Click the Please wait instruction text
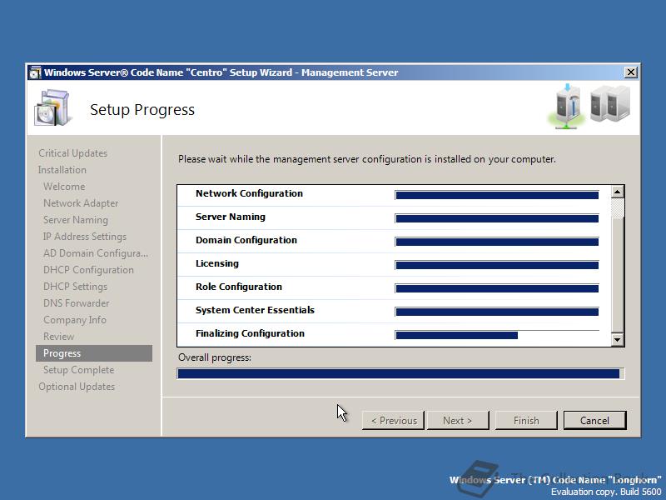 click(367, 159)
